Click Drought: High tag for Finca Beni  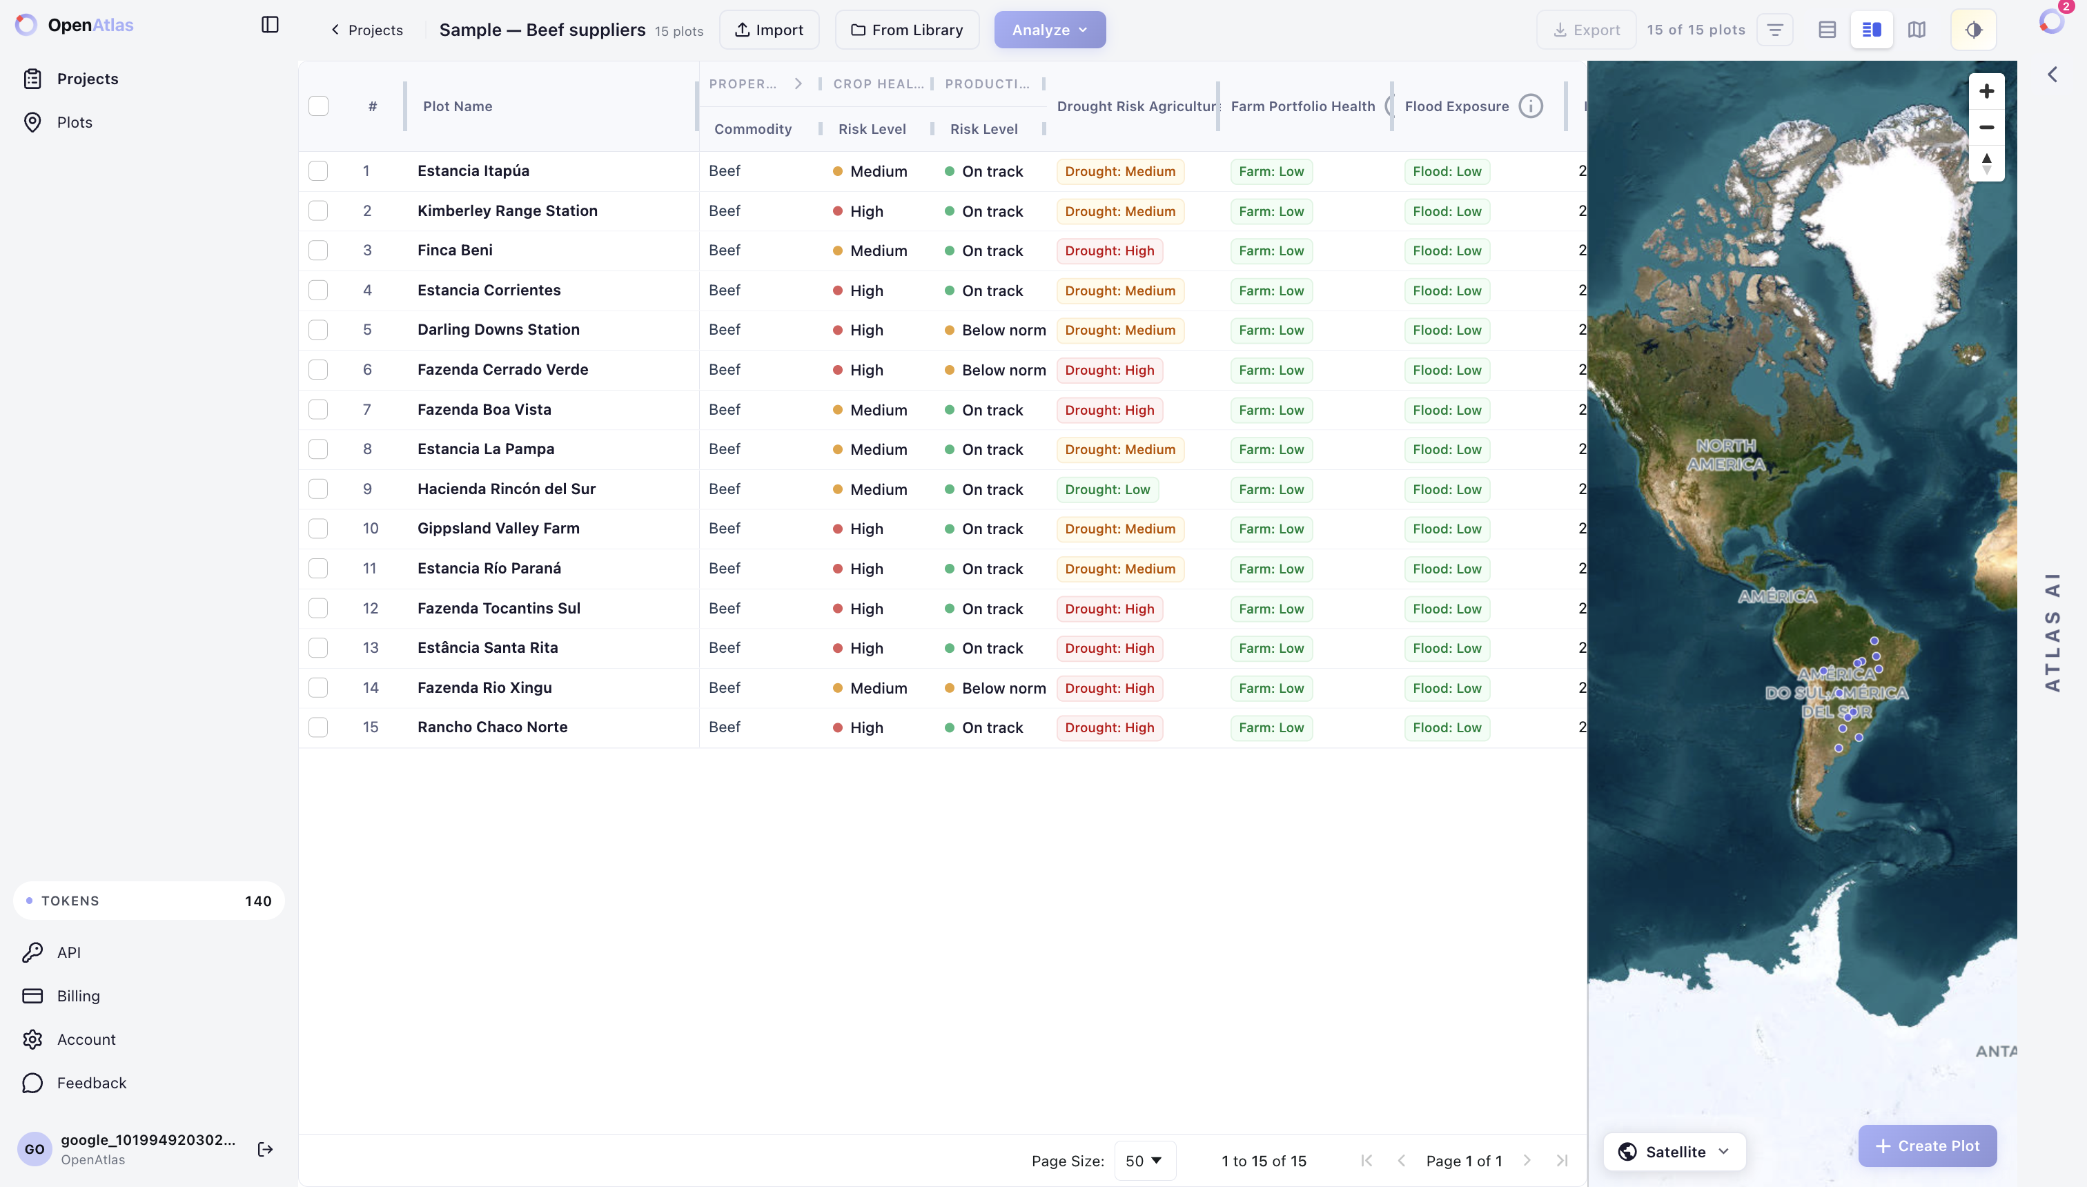click(x=1110, y=251)
